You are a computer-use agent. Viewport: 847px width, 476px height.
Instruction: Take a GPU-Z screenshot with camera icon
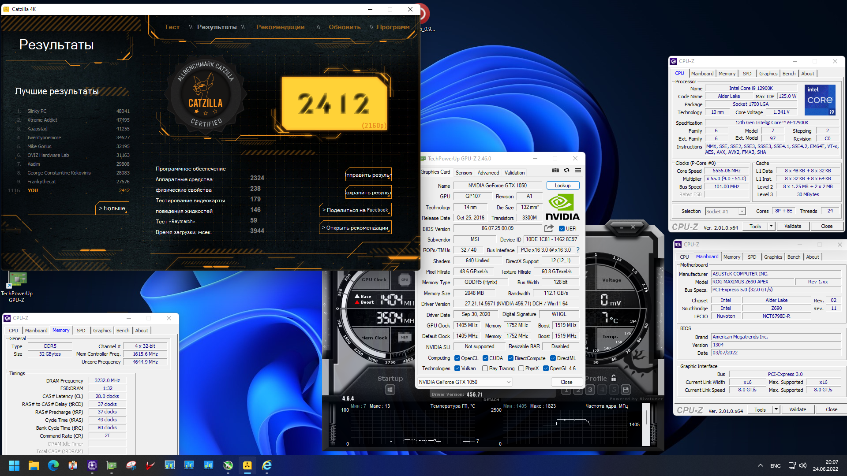coord(555,170)
